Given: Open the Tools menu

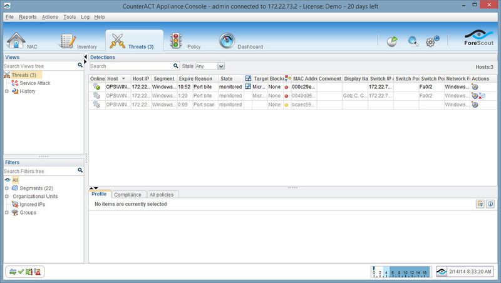Looking at the screenshot, I should [70, 17].
